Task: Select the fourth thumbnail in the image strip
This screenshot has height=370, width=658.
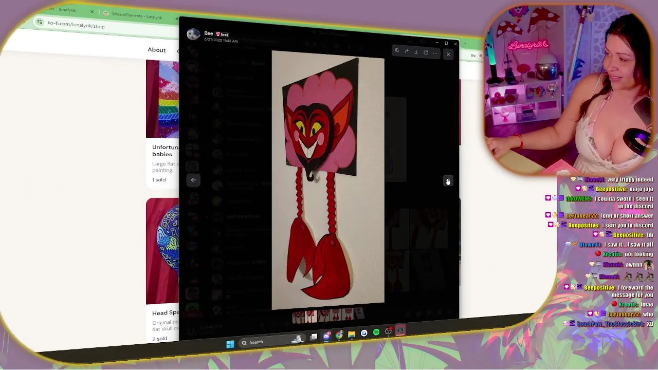Action: [x=336, y=314]
